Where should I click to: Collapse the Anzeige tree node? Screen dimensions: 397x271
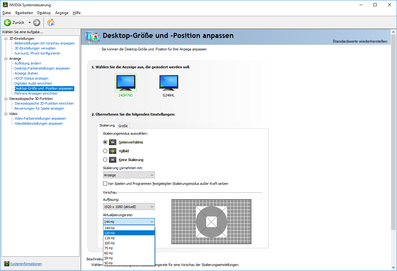pyautogui.click(x=6, y=59)
